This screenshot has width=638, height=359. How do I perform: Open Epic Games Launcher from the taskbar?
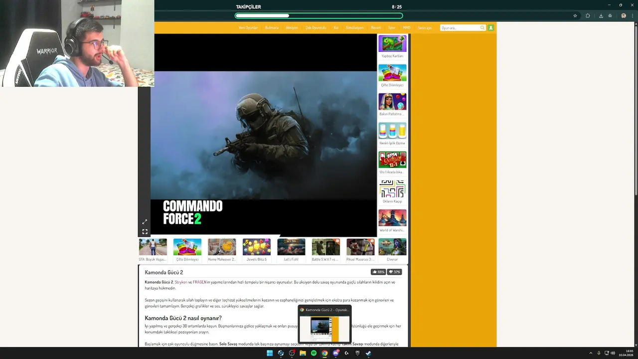pyautogui.click(x=357, y=353)
